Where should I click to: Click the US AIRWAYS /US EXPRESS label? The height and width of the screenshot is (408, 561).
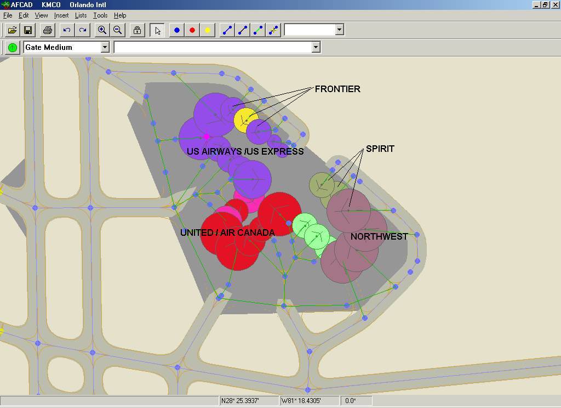pyautogui.click(x=245, y=151)
